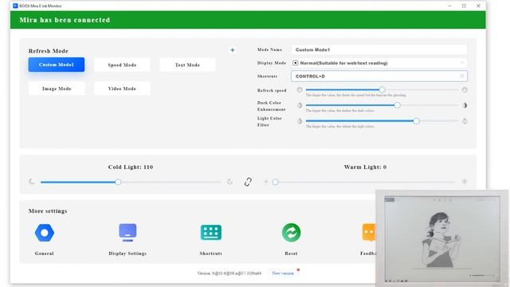Click the Warm Light slider handle
The image size is (510, 287).
[276, 182]
